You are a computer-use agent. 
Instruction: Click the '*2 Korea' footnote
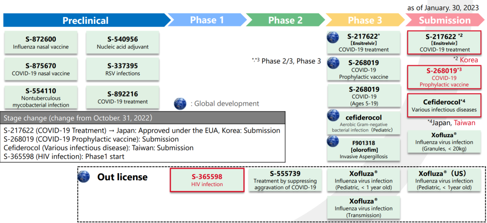tap(465, 60)
